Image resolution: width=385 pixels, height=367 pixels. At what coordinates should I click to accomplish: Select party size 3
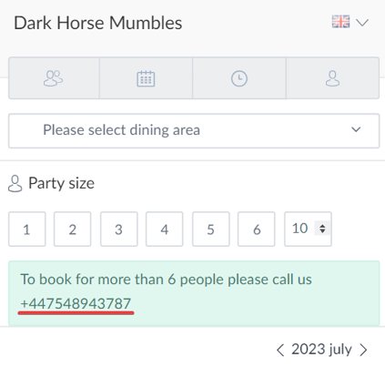(119, 229)
